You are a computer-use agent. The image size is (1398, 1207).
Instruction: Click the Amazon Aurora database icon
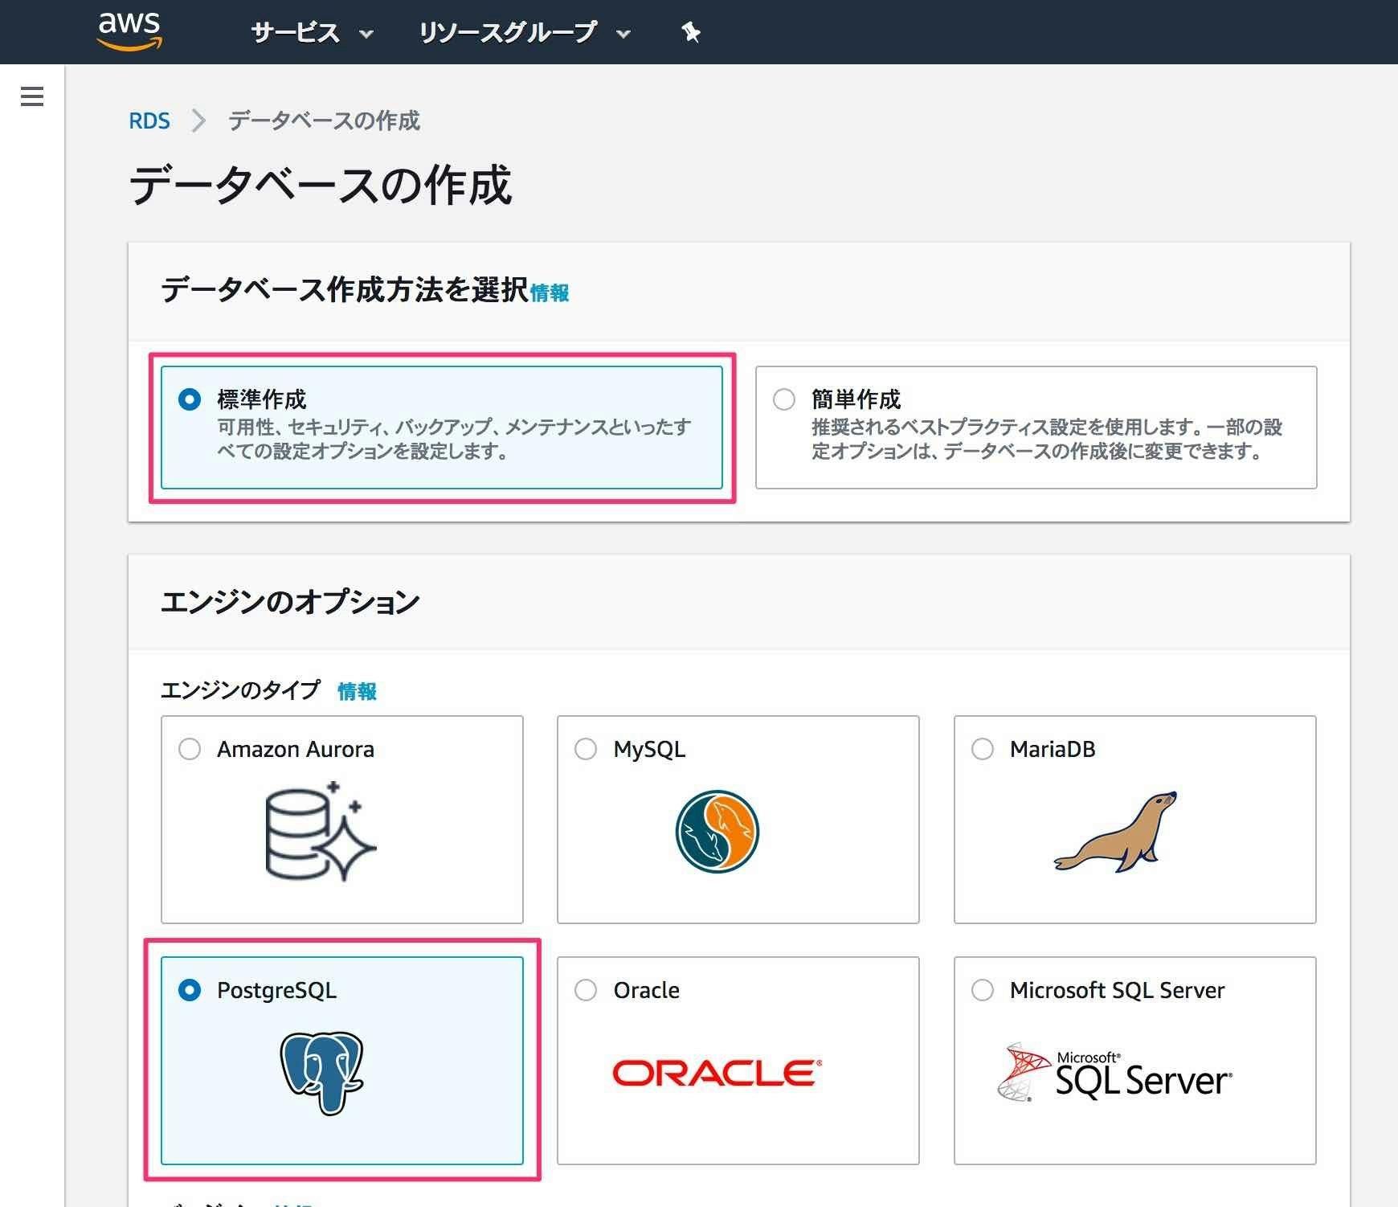coord(321,832)
